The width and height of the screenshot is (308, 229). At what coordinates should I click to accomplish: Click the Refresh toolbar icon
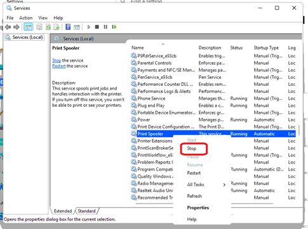point(48,27)
